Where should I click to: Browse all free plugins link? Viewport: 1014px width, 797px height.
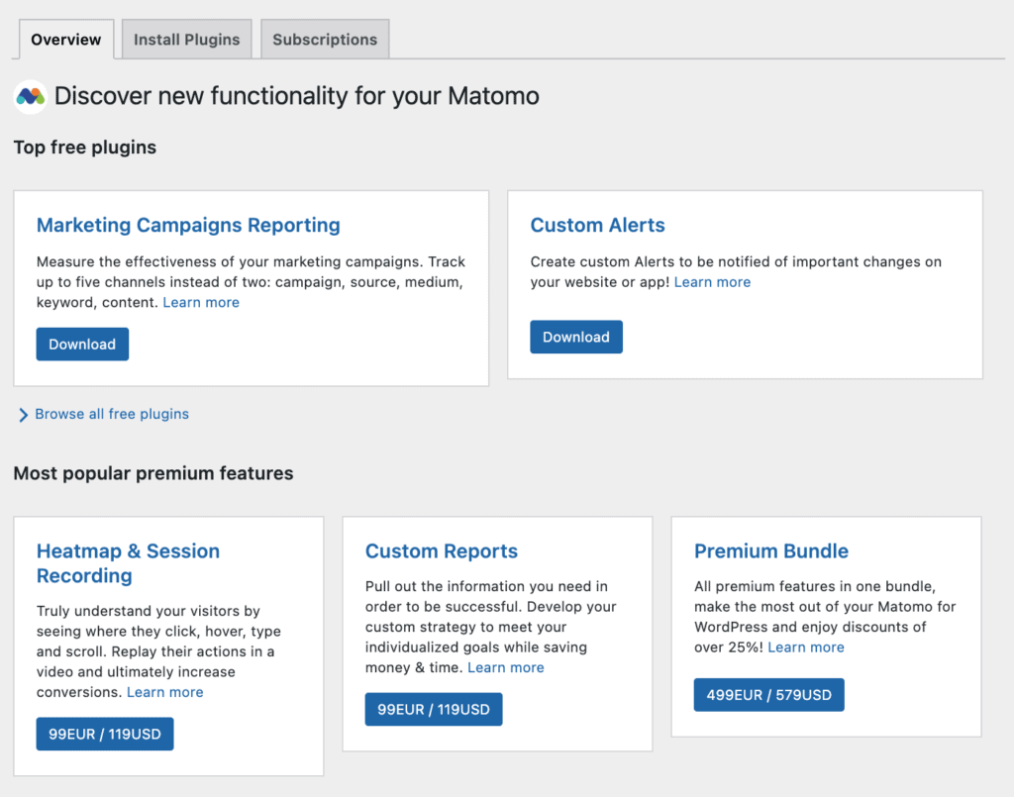[112, 414]
